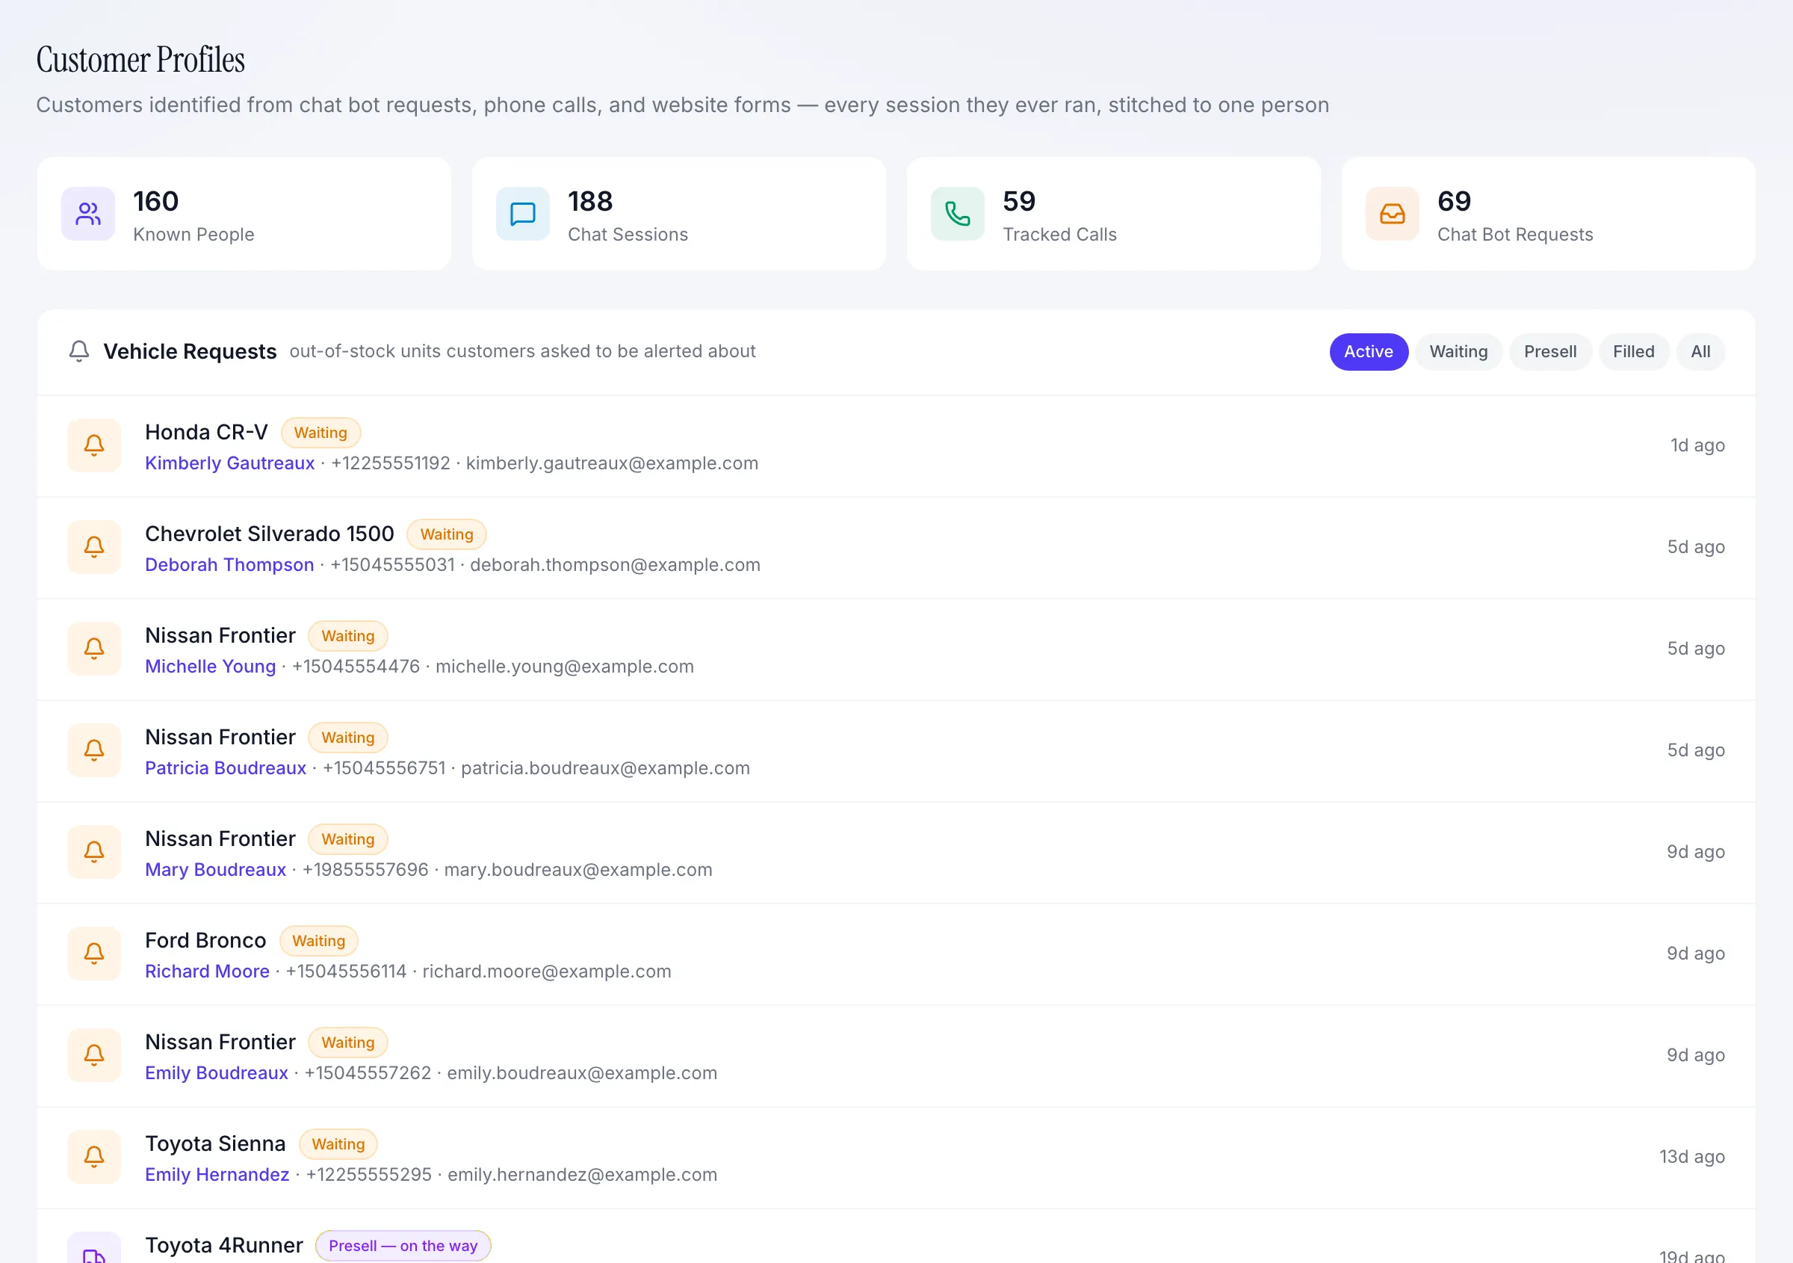The image size is (1793, 1263).
Task: Click the Waiting badge on Ford Bronco
Action: [x=318, y=940]
